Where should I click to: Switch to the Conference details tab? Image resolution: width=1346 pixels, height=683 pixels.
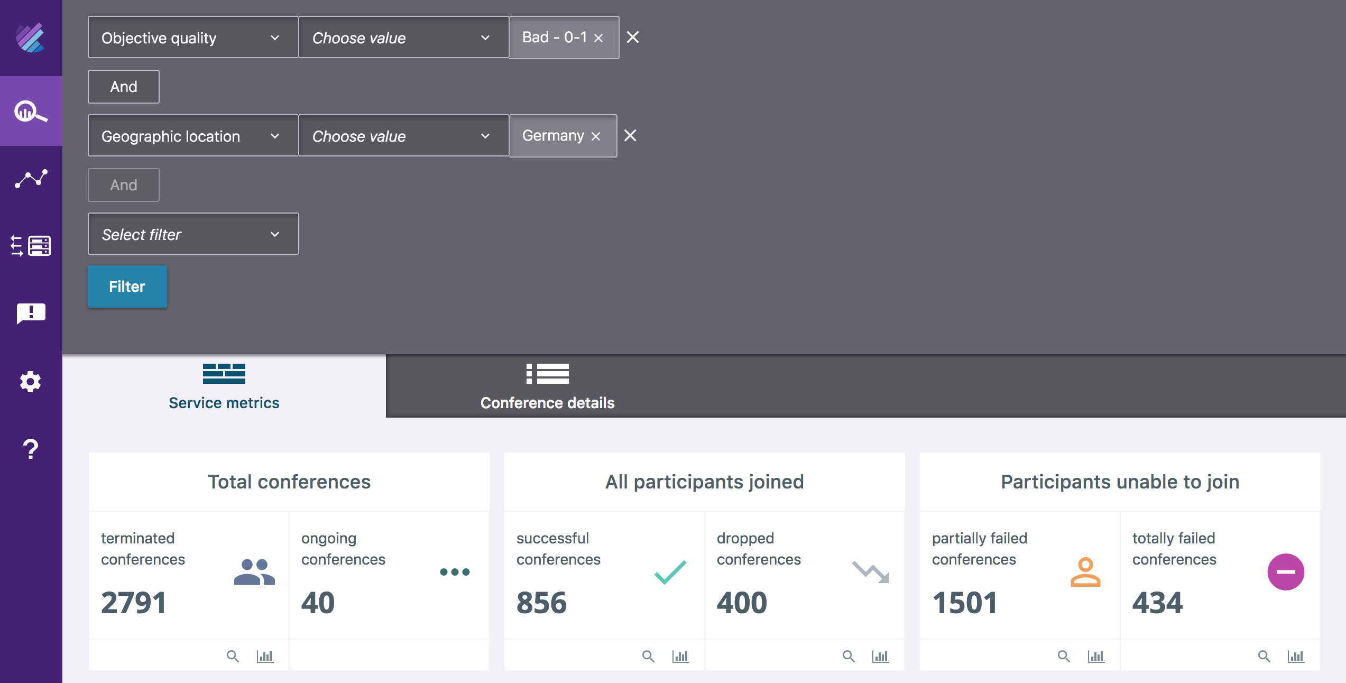pyautogui.click(x=547, y=387)
